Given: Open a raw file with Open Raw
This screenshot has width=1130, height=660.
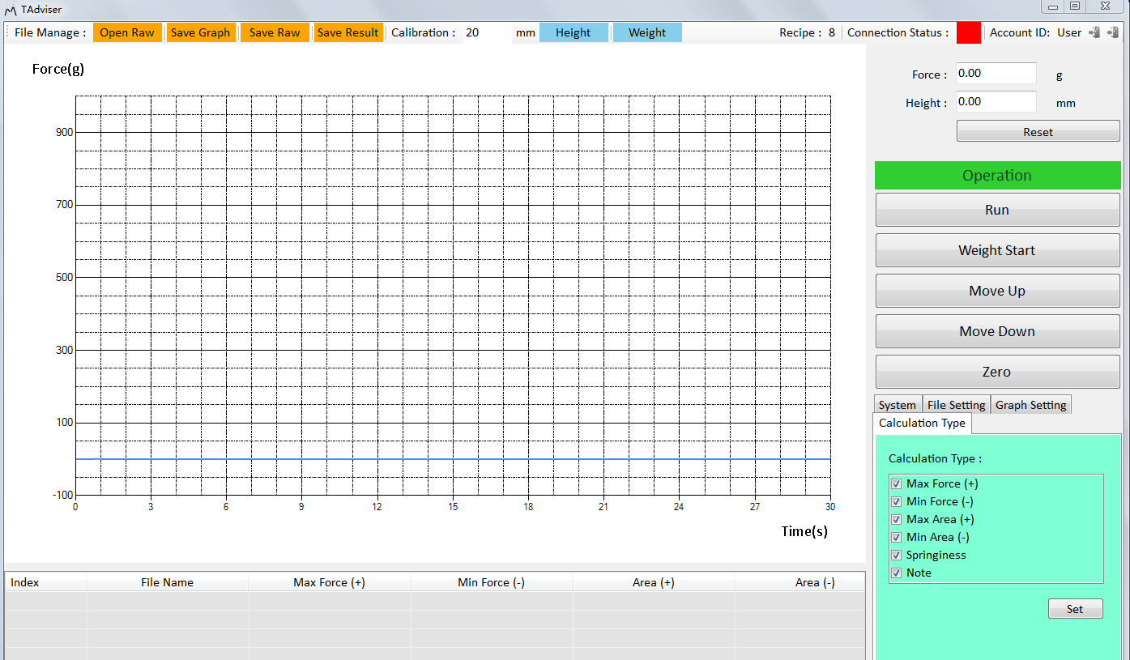Looking at the screenshot, I should (x=127, y=32).
